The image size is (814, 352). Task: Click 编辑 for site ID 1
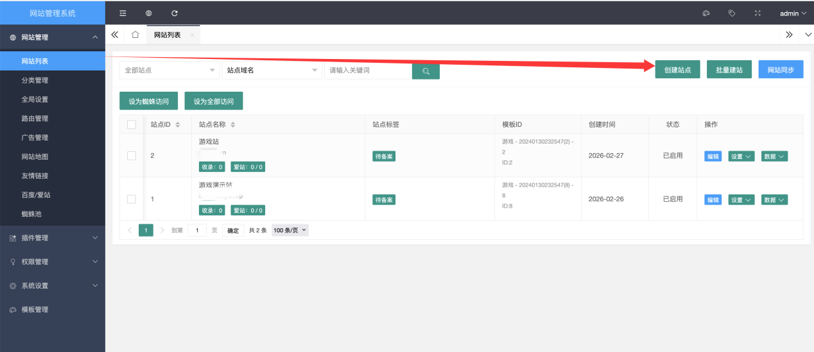coord(713,199)
